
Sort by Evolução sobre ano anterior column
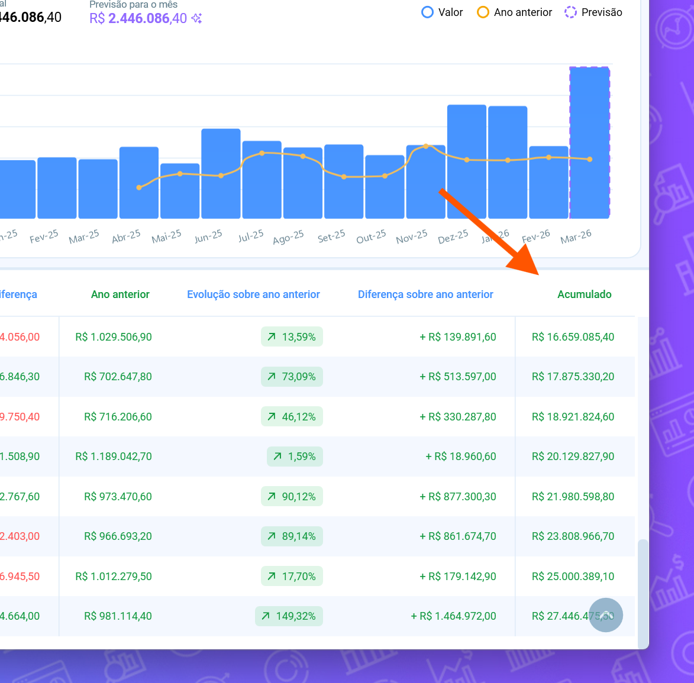coord(253,294)
